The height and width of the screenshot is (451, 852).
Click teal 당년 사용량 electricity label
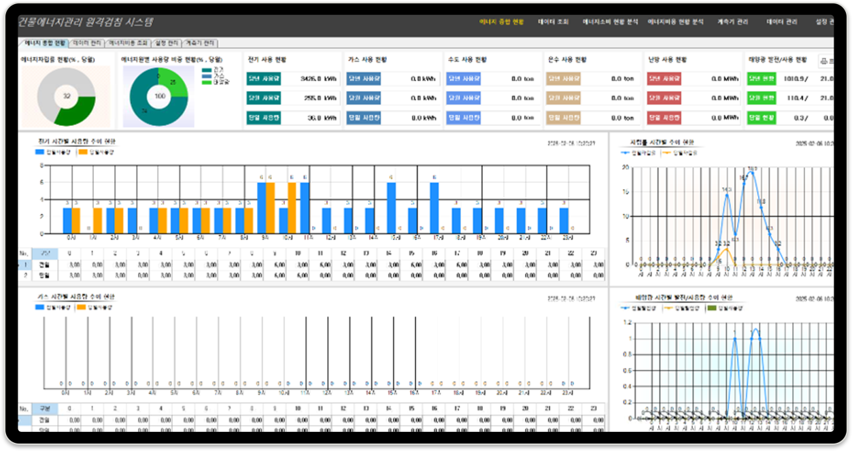pos(263,79)
